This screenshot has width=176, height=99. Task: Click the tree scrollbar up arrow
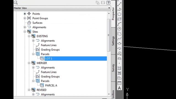(x=109, y=13)
